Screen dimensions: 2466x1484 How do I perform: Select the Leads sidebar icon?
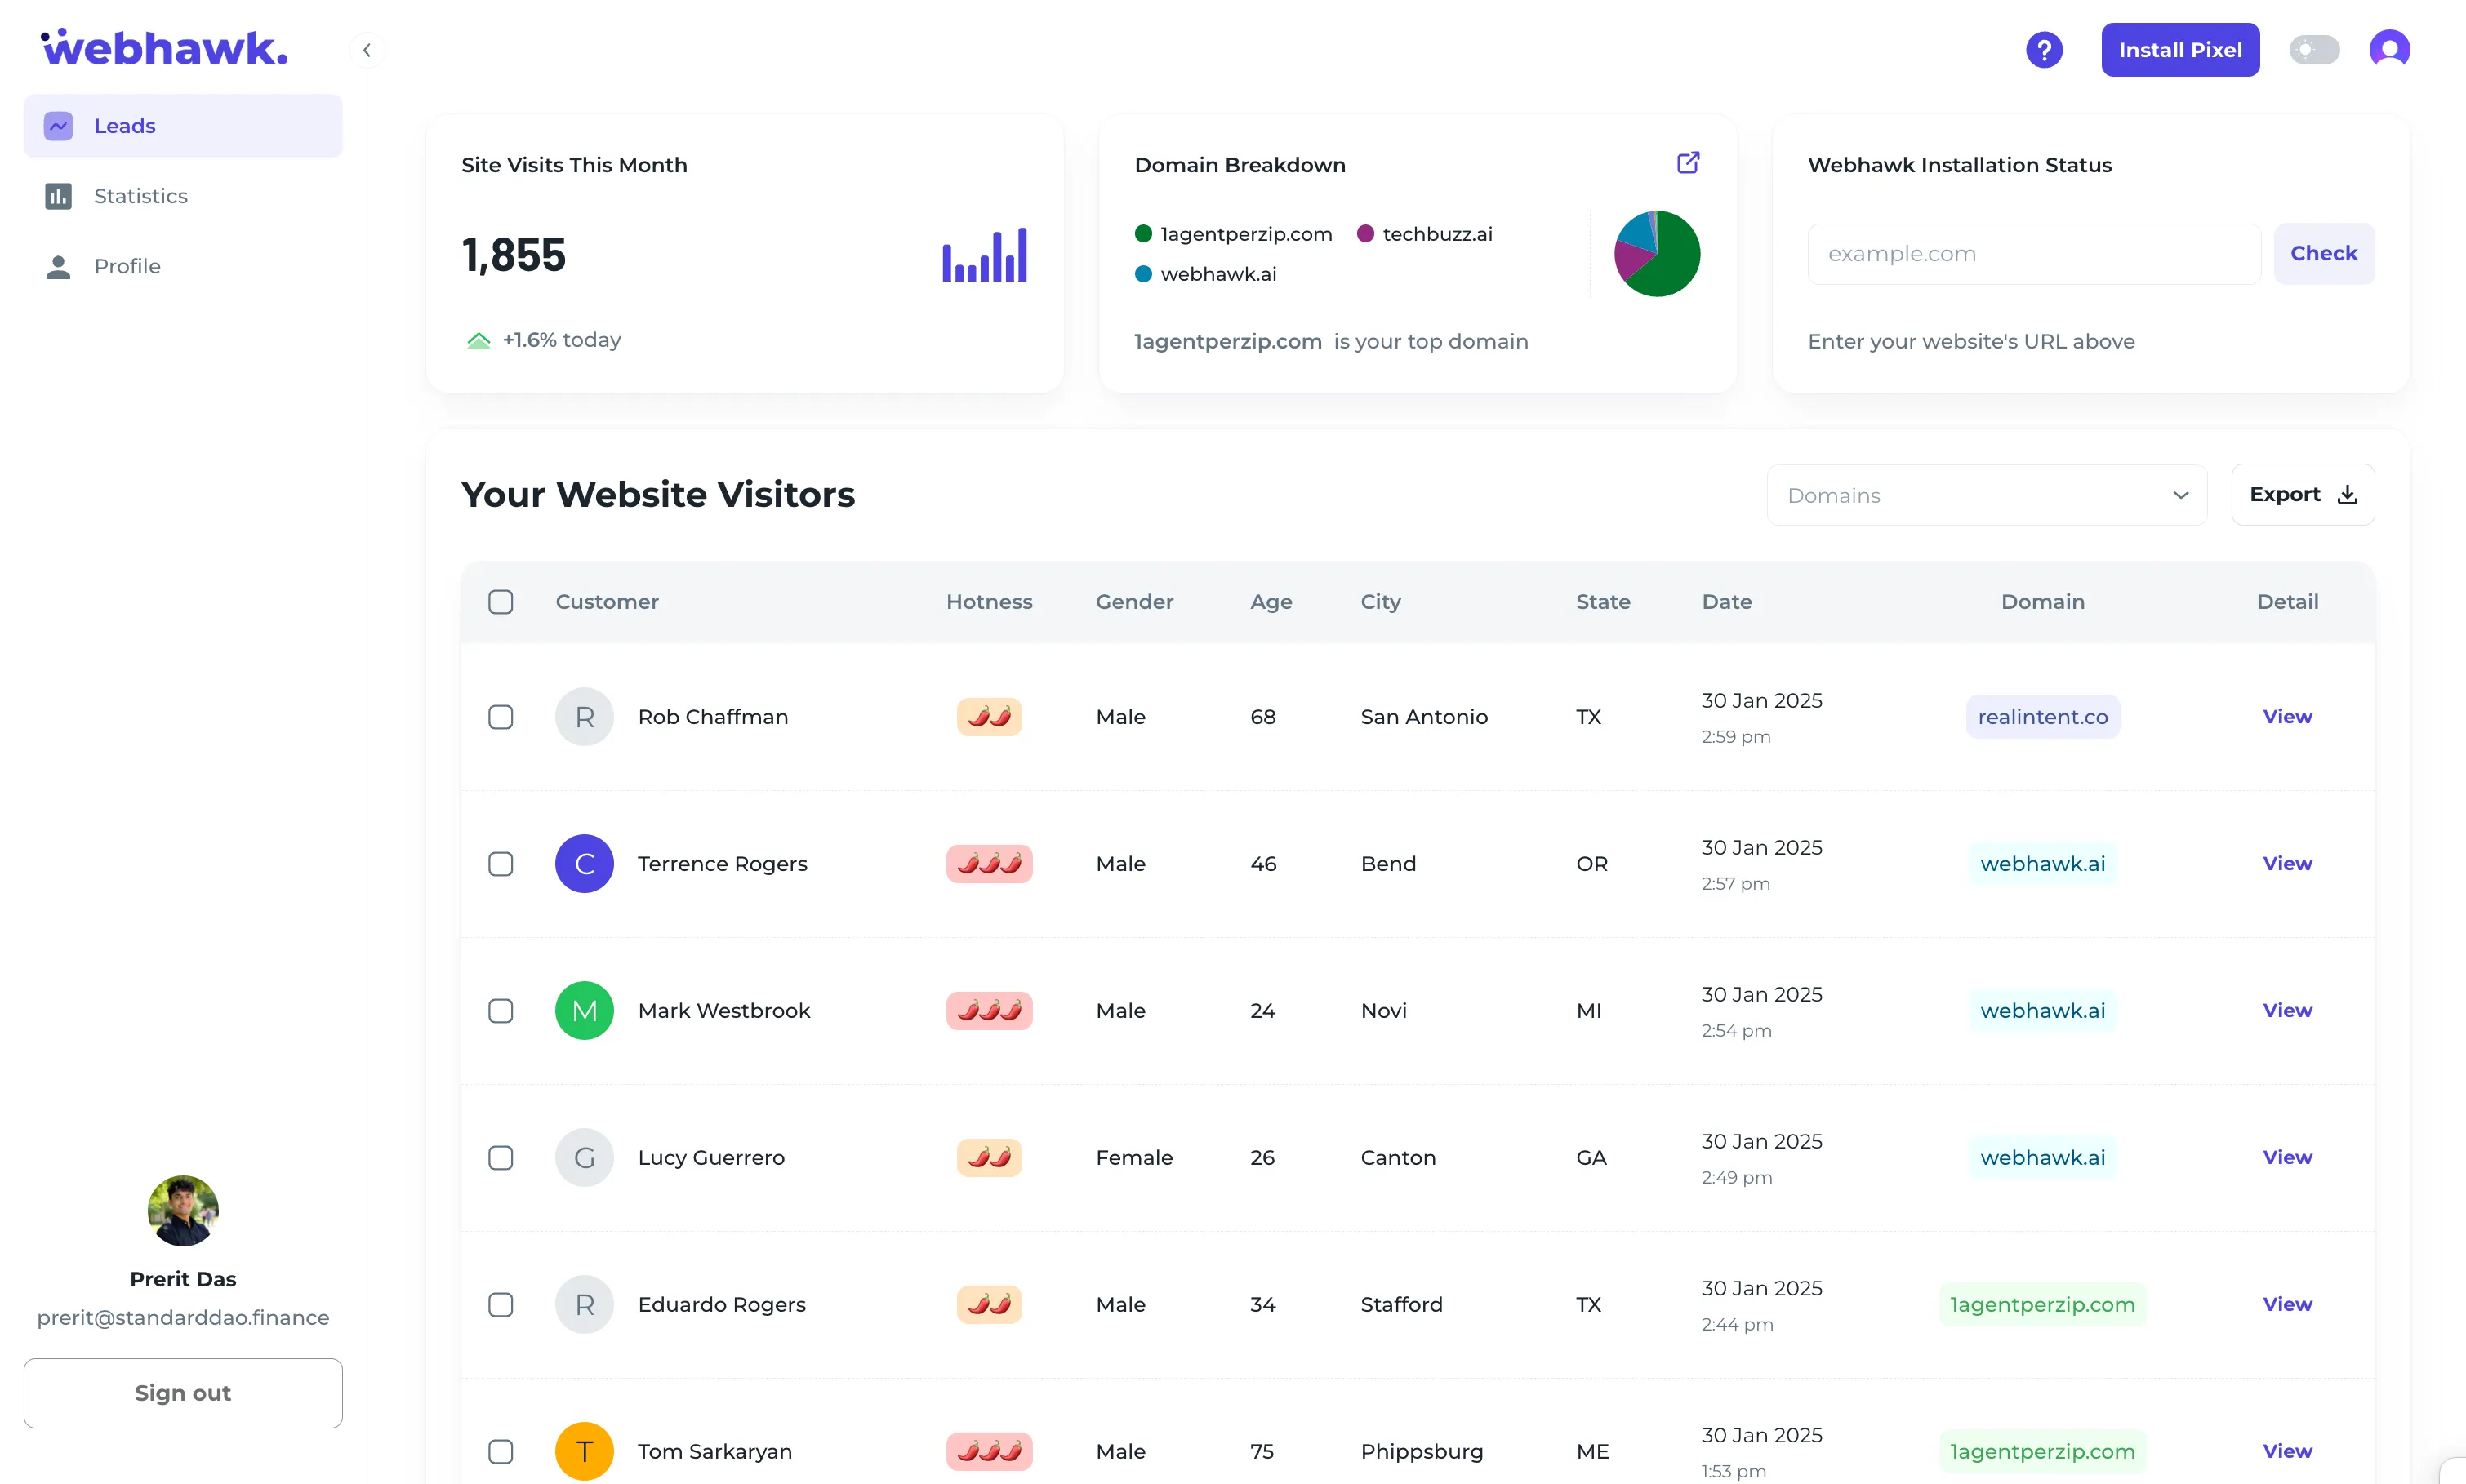click(58, 125)
